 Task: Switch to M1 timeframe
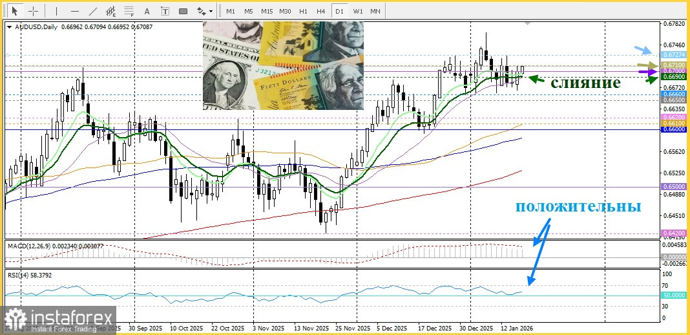click(x=231, y=11)
